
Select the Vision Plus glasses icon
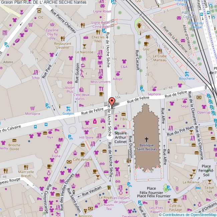tap(69, 82)
